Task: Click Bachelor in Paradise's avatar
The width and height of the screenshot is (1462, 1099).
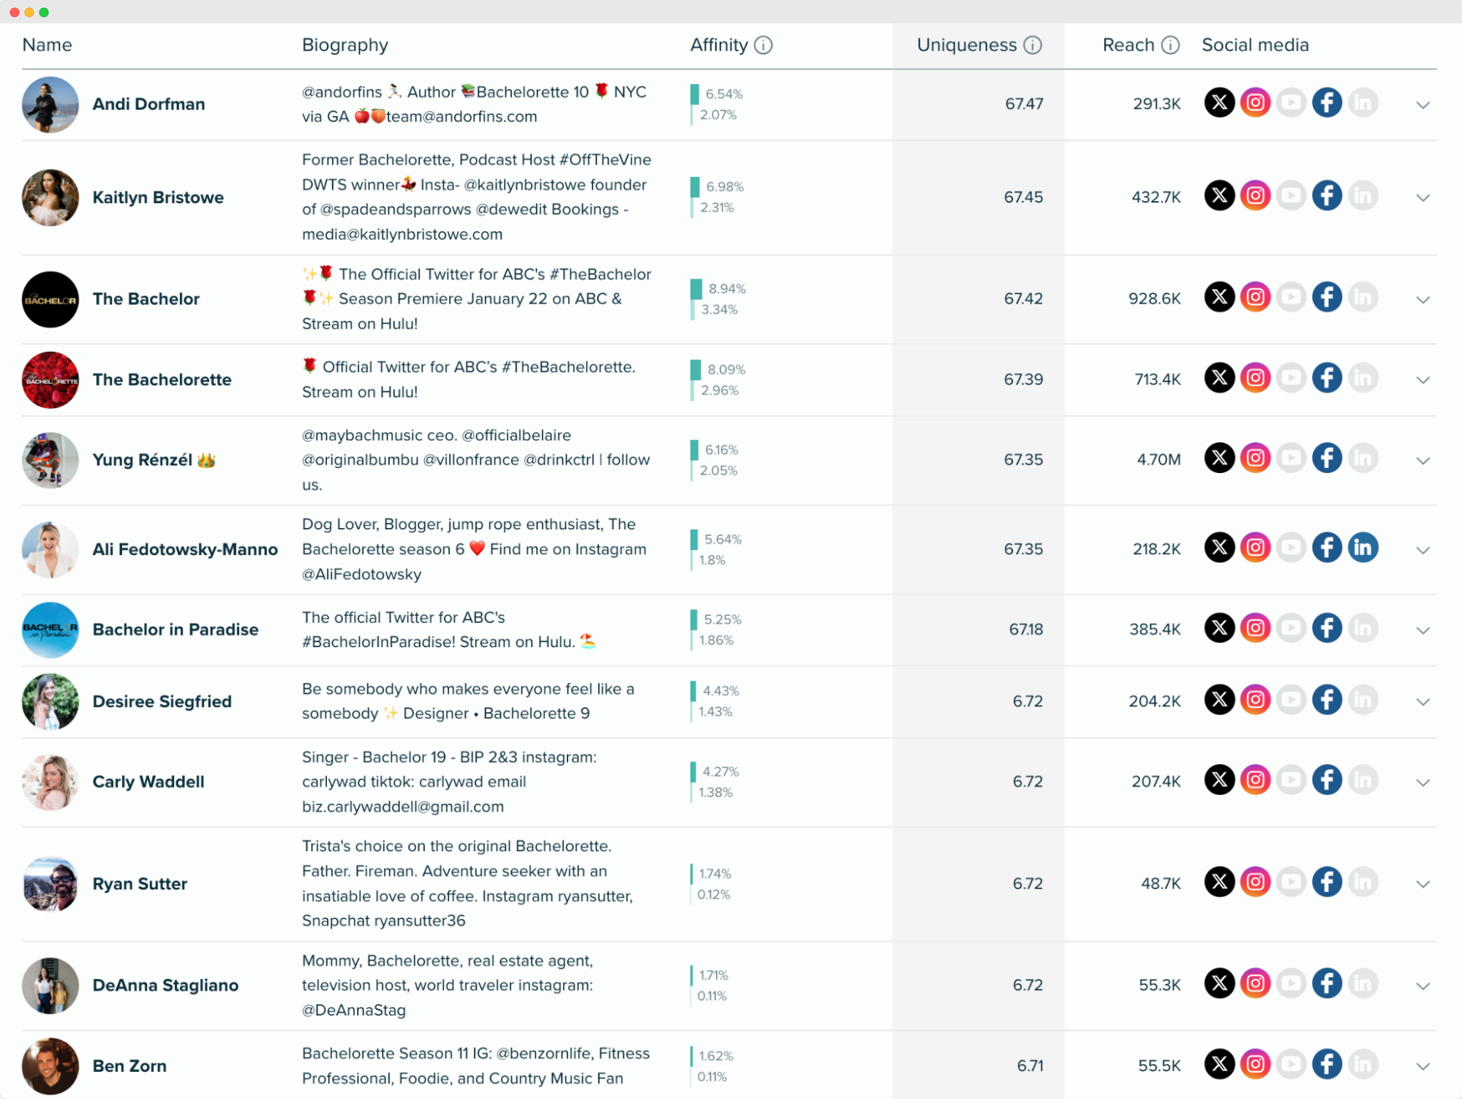Action: tap(50, 630)
